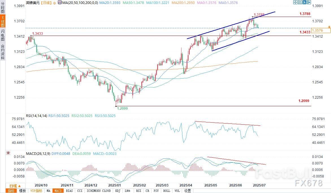Open the 日线 timeframe dropdown
Viewport: 331px width, 193px height.
(x=13, y=186)
